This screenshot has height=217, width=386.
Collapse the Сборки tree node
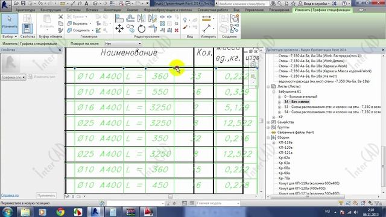click(268, 137)
